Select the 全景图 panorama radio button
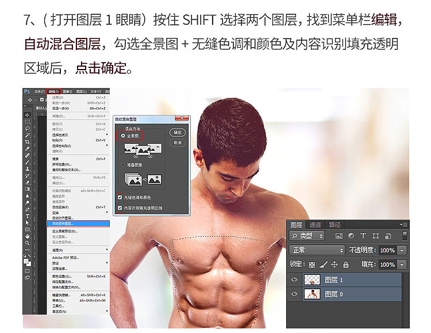Viewport: 431px width, 333px height. pyautogui.click(x=123, y=136)
